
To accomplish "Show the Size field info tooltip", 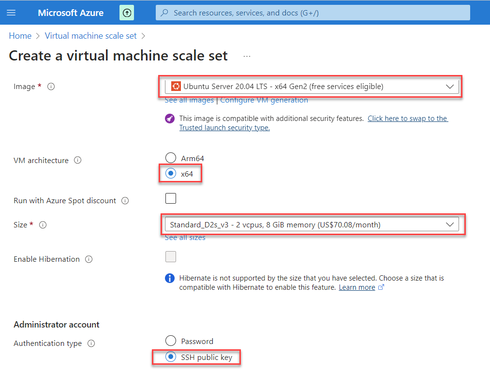I will click(x=43, y=225).
